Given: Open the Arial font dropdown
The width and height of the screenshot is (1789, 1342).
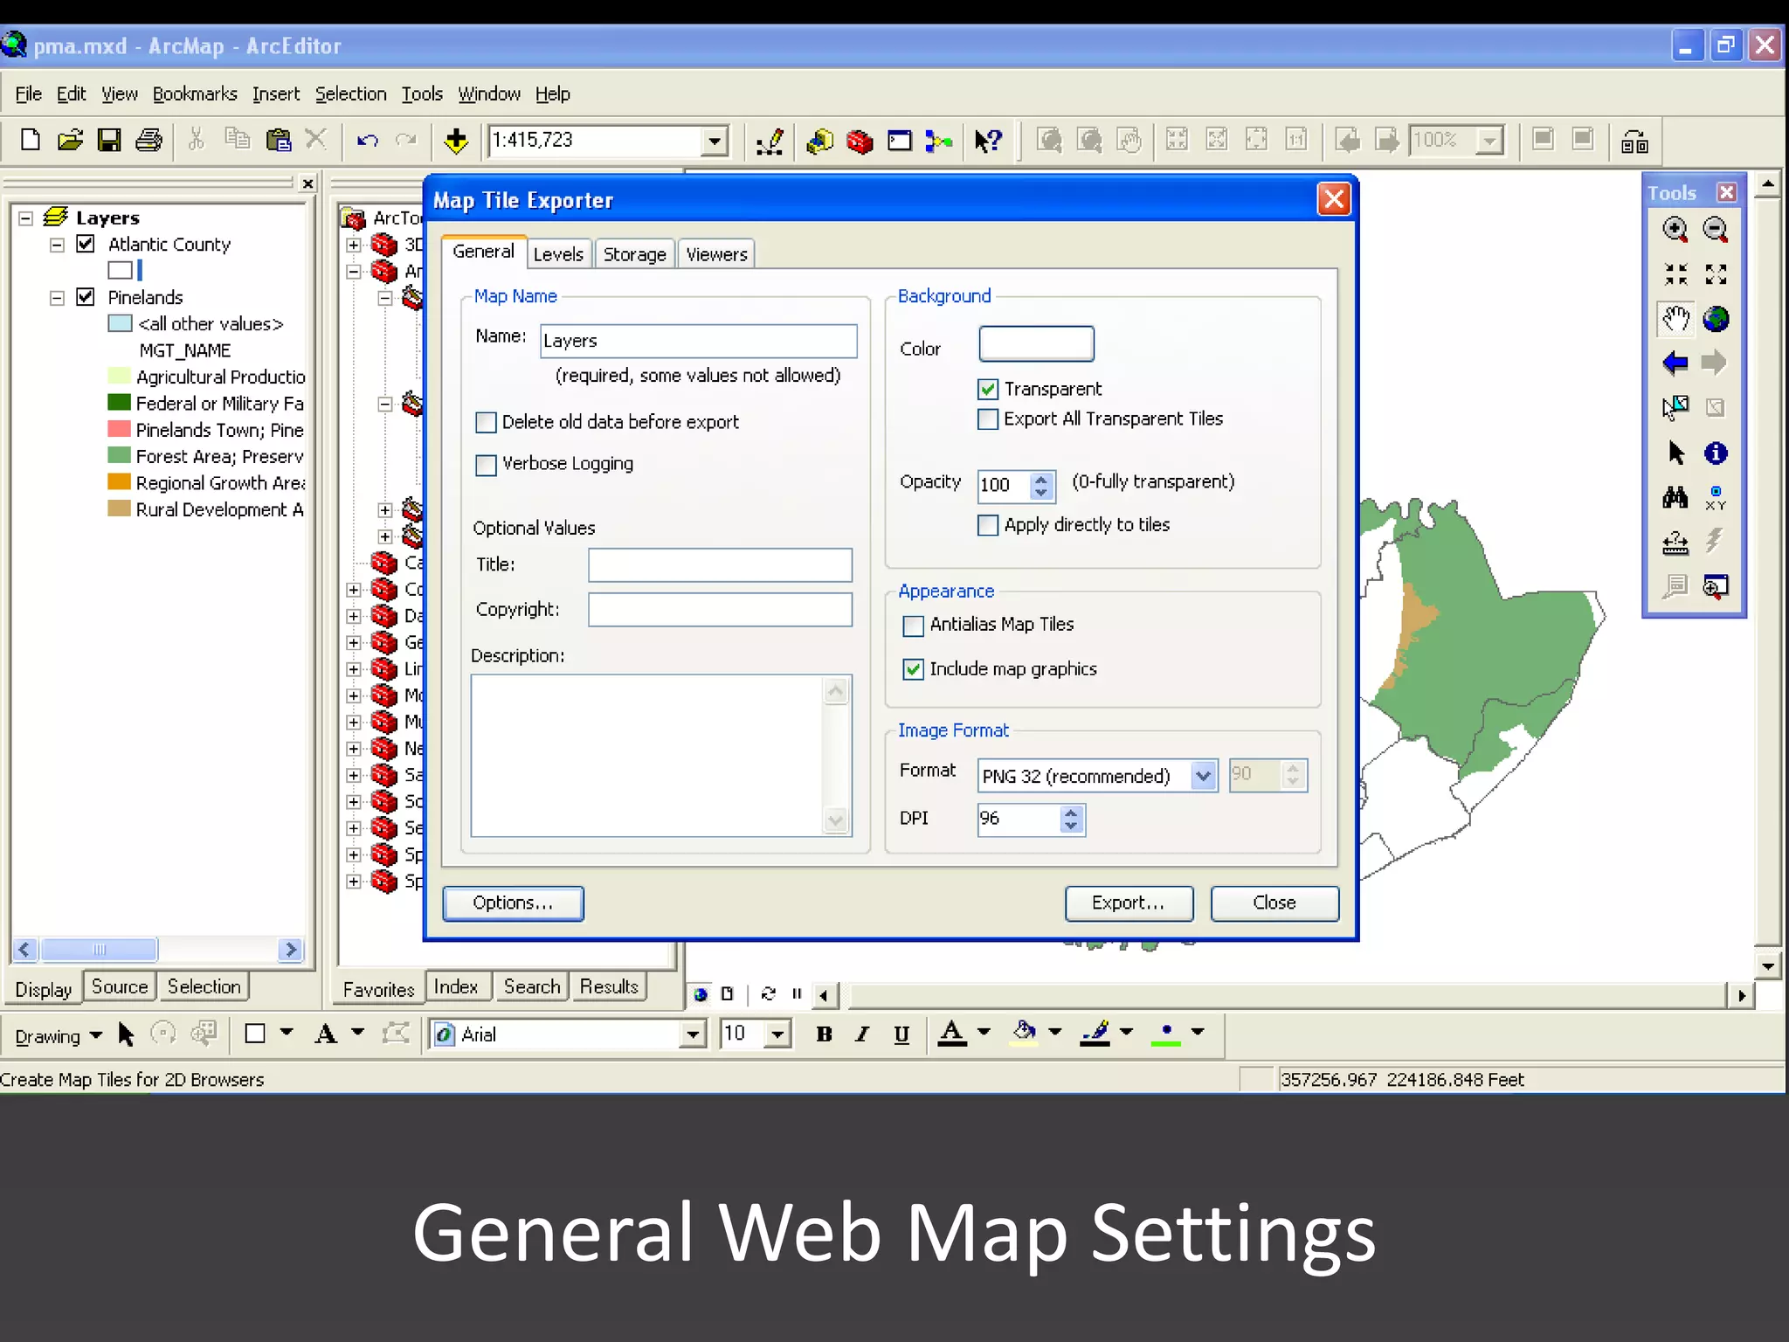Looking at the screenshot, I should [x=693, y=1035].
